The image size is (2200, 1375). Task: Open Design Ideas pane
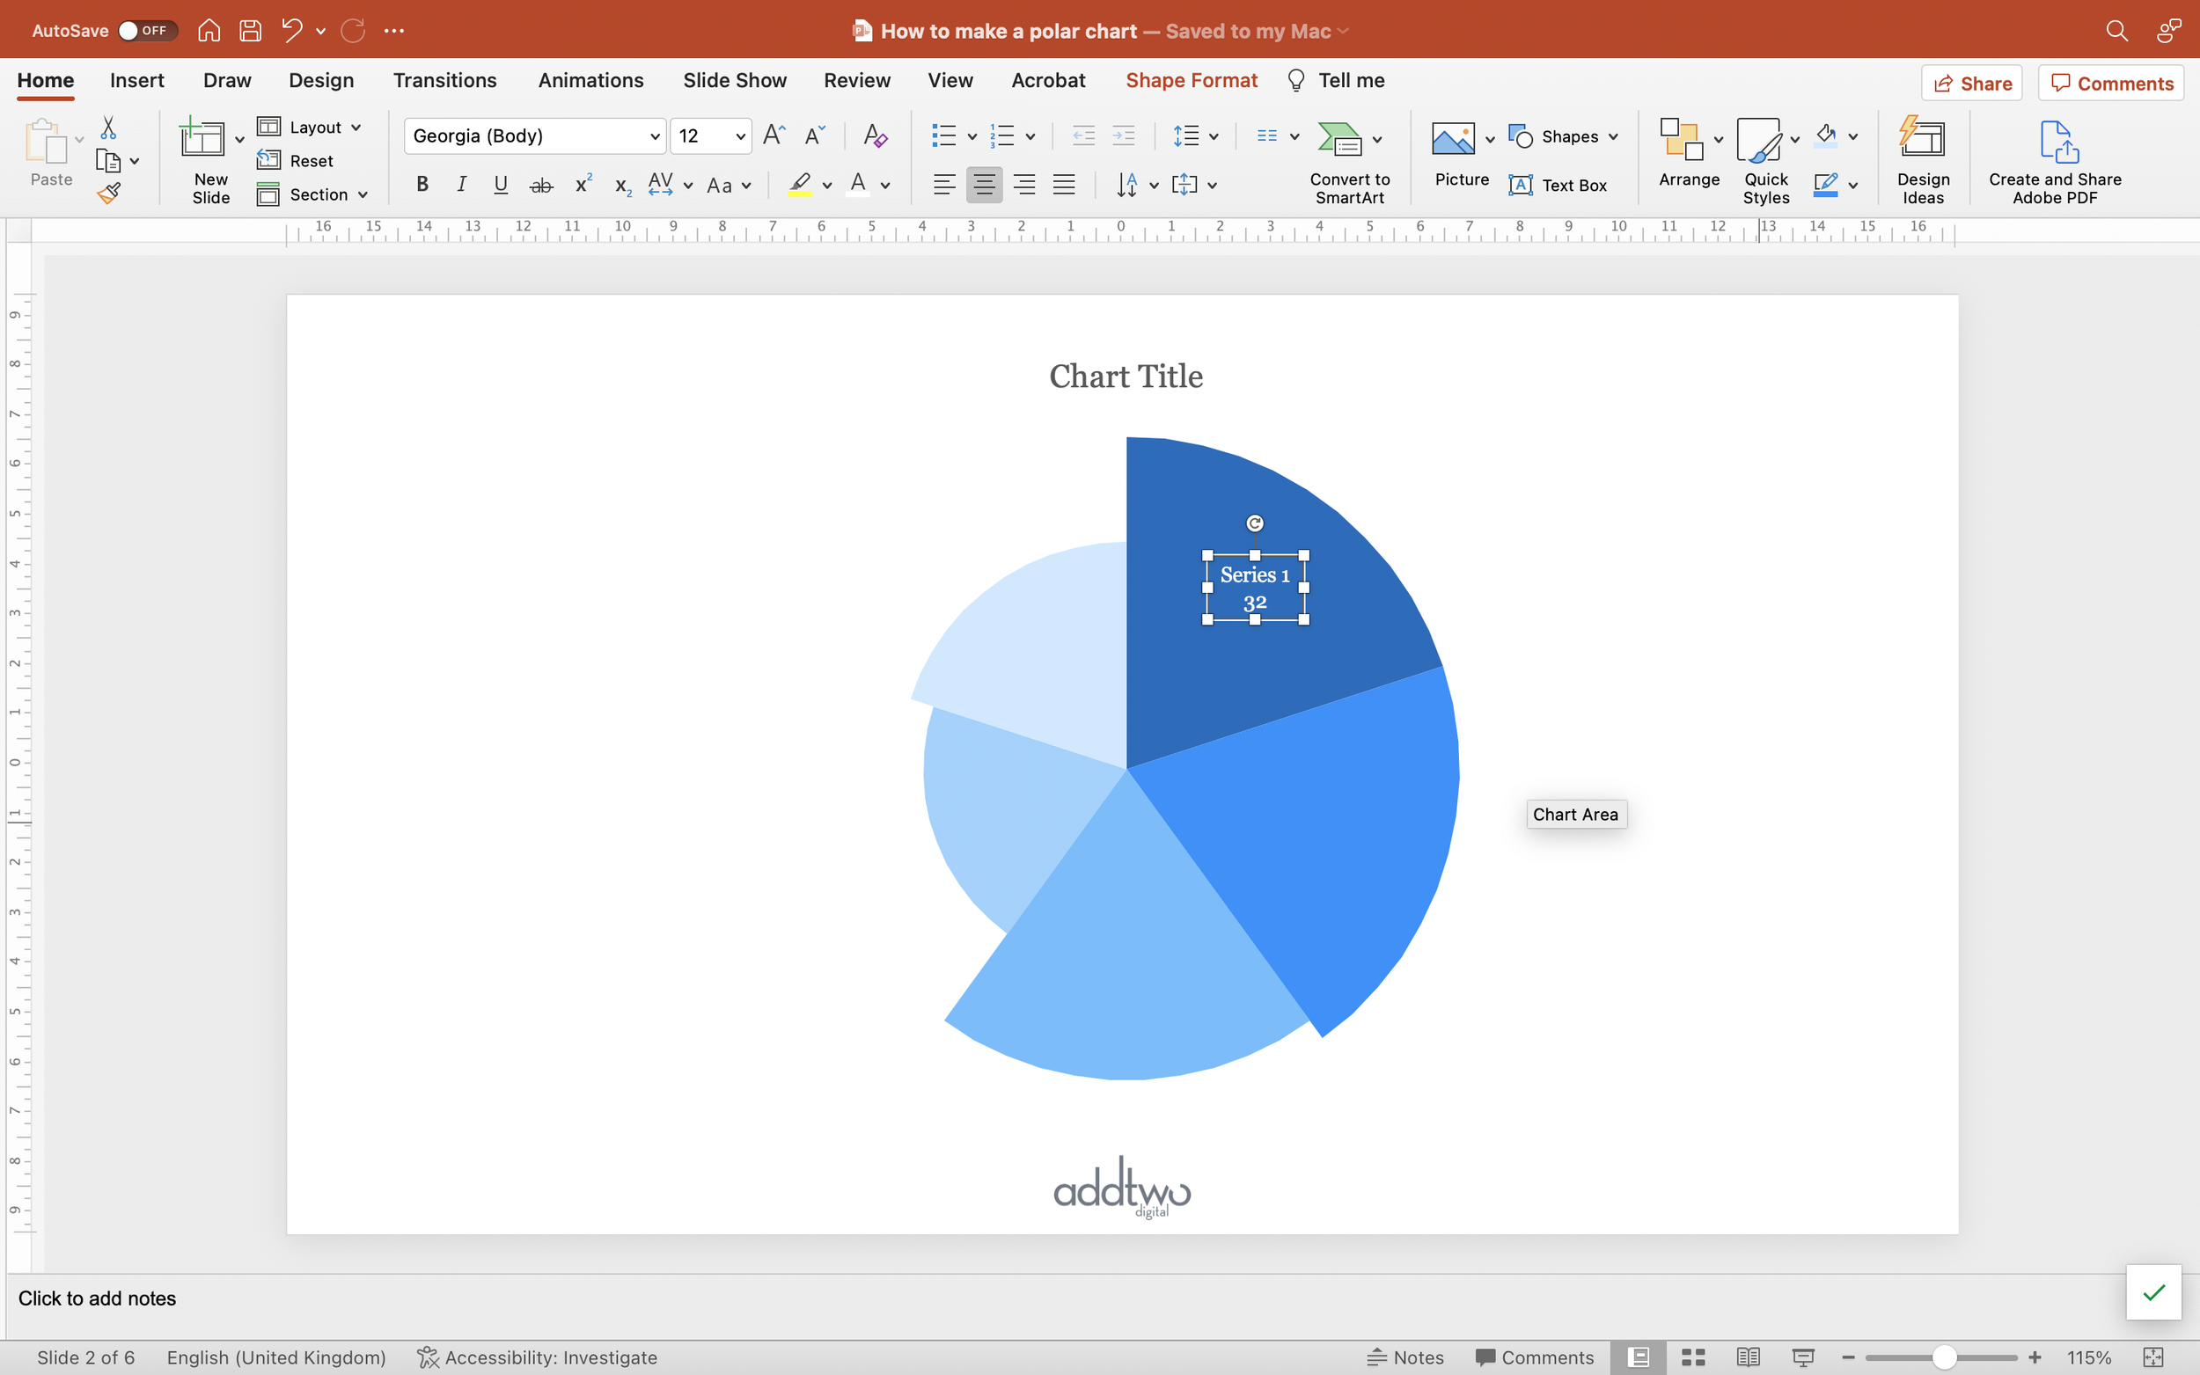pyautogui.click(x=1923, y=160)
